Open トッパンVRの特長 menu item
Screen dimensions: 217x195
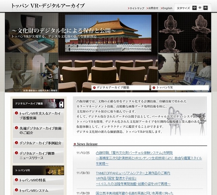coord(38,180)
